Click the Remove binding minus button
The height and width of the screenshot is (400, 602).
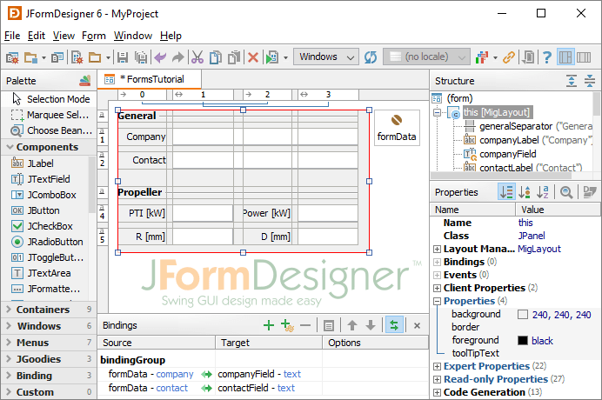[x=305, y=325]
